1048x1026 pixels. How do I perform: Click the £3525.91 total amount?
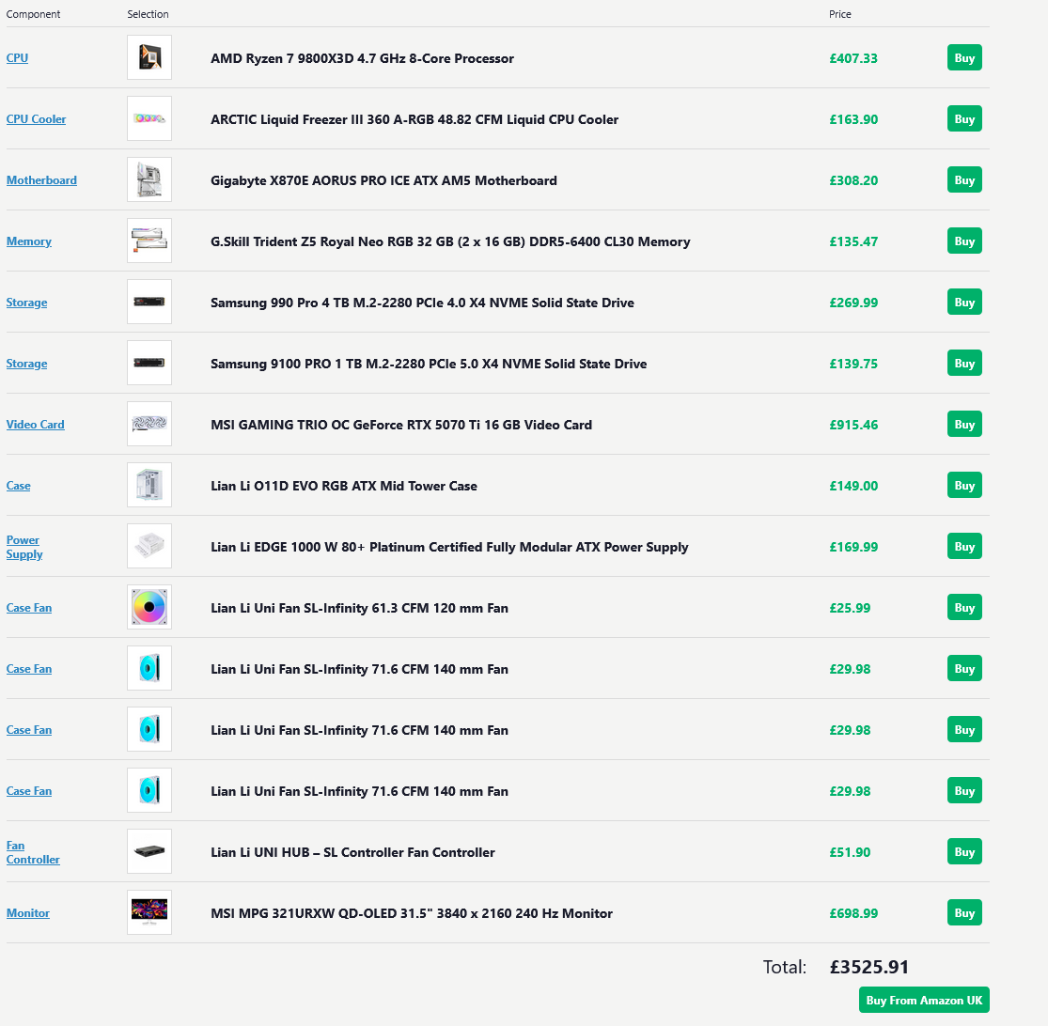tap(868, 967)
